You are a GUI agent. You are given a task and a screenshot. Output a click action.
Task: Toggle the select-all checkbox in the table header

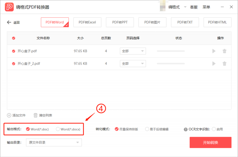coord(14,38)
